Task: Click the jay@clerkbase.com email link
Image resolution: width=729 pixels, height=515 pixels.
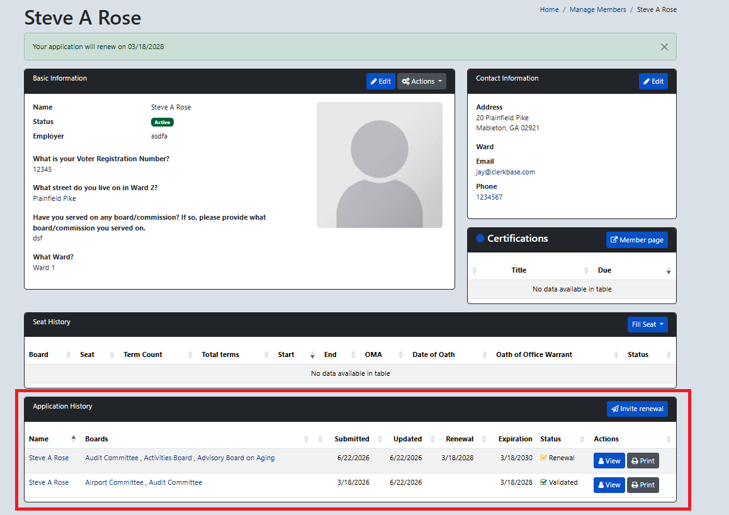Action: pos(506,172)
